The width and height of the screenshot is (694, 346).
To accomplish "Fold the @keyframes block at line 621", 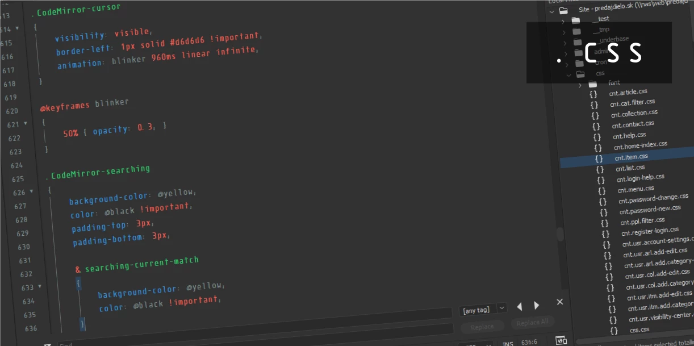I will tap(25, 123).
